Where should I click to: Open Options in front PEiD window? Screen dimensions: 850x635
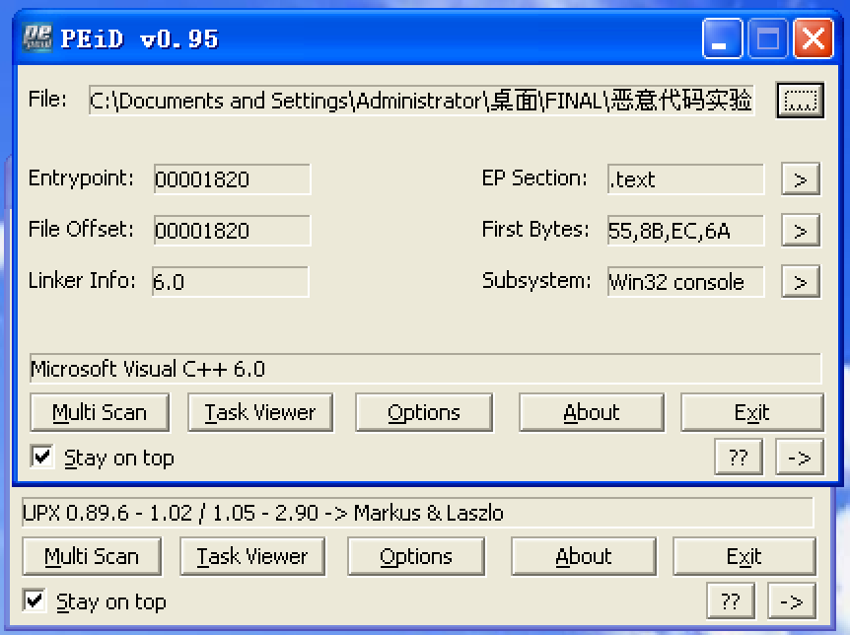pyautogui.click(x=424, y=413)
